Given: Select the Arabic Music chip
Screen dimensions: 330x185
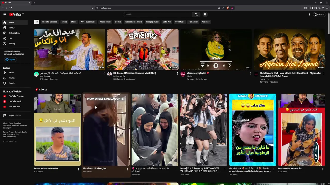Looking at the screenshot, I should (105, 22).
